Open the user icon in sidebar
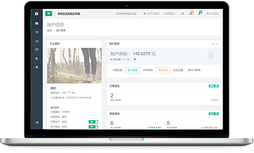This screenshot has width=254, height=153. pos(37,58)
